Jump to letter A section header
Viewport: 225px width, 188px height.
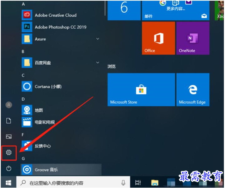tap(23, 4)
